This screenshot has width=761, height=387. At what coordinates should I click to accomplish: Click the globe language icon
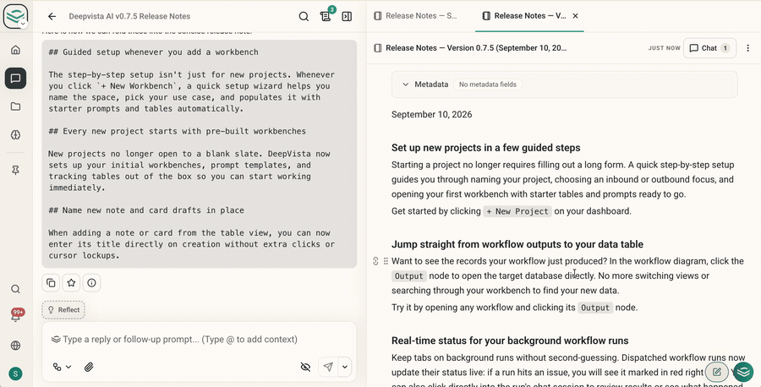click(15, 346)
